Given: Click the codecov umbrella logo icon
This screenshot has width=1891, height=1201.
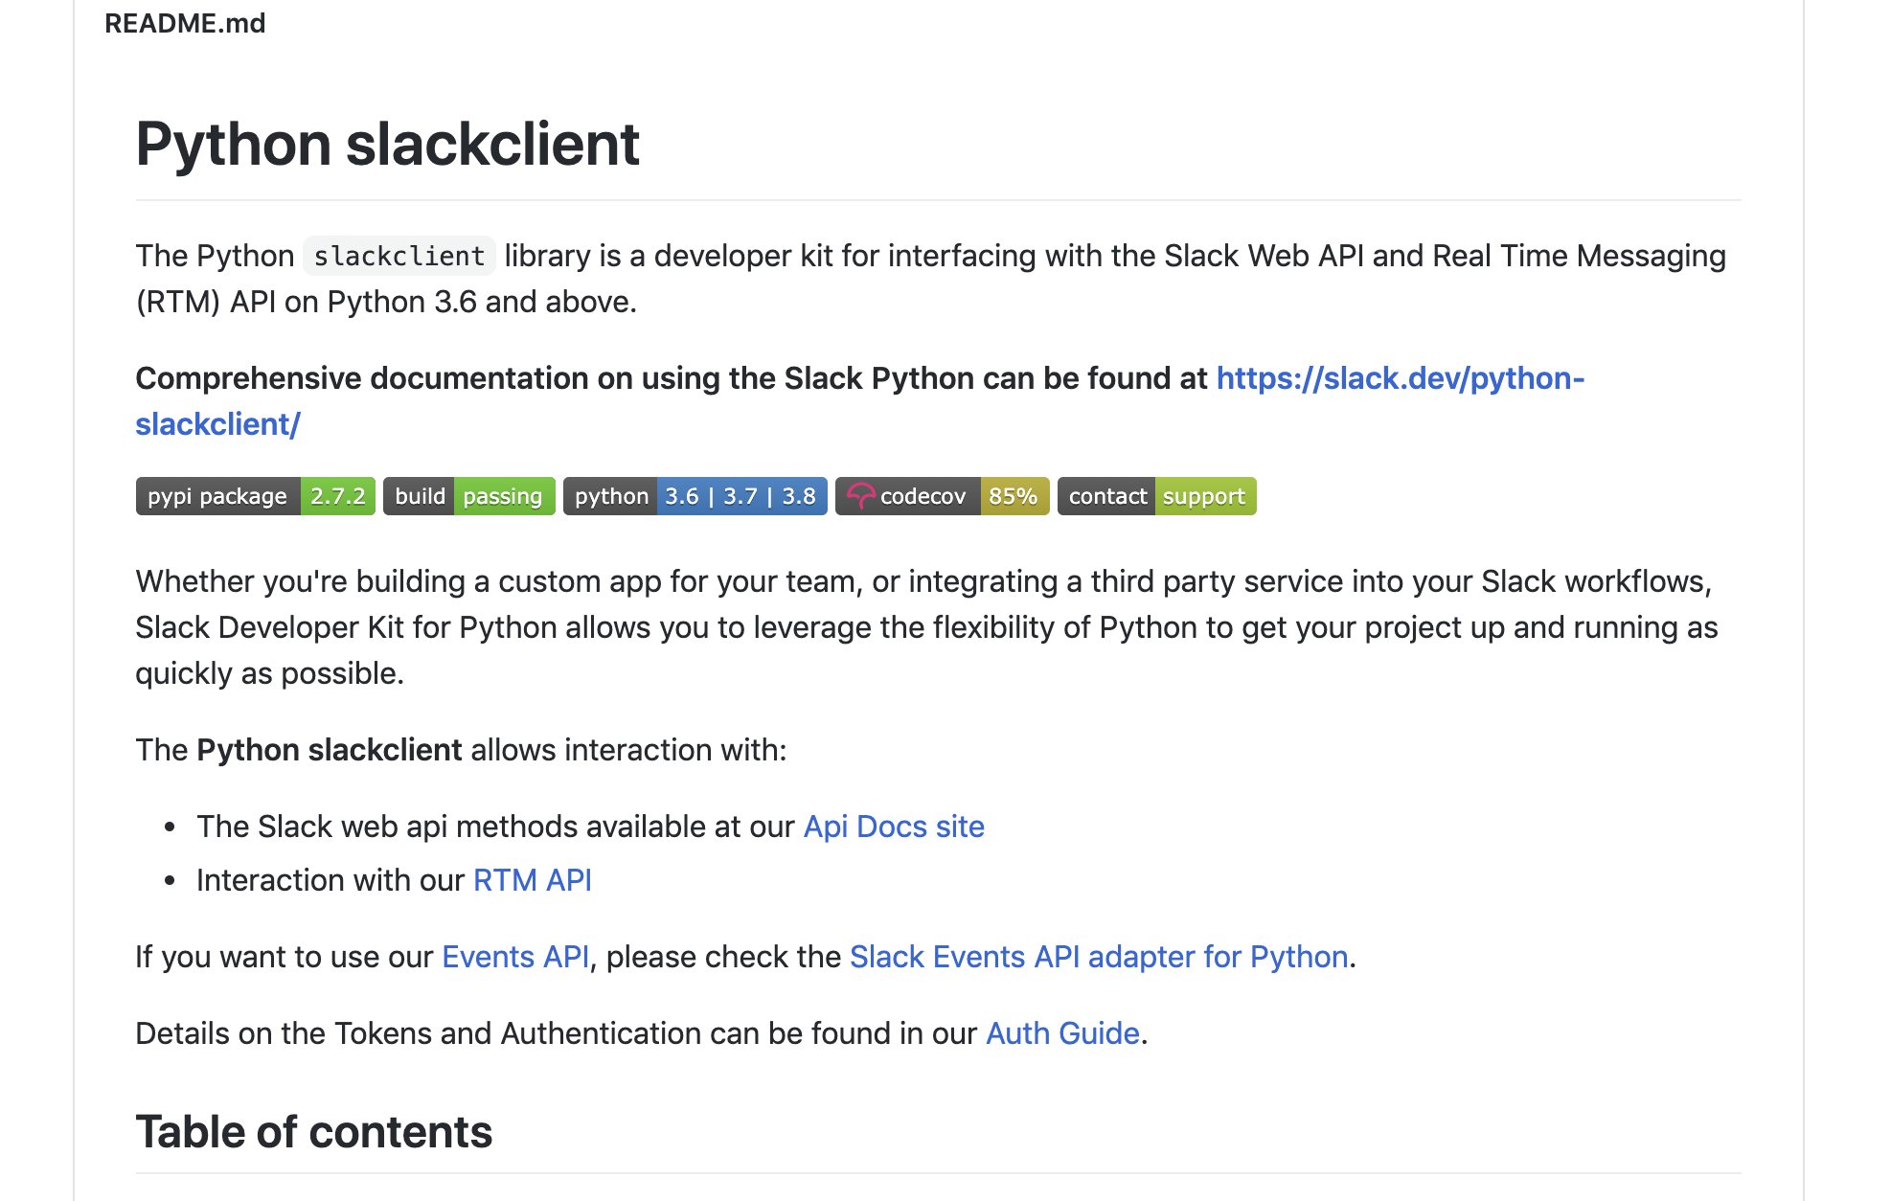Looking at the screenshot, I should (859, 496).
